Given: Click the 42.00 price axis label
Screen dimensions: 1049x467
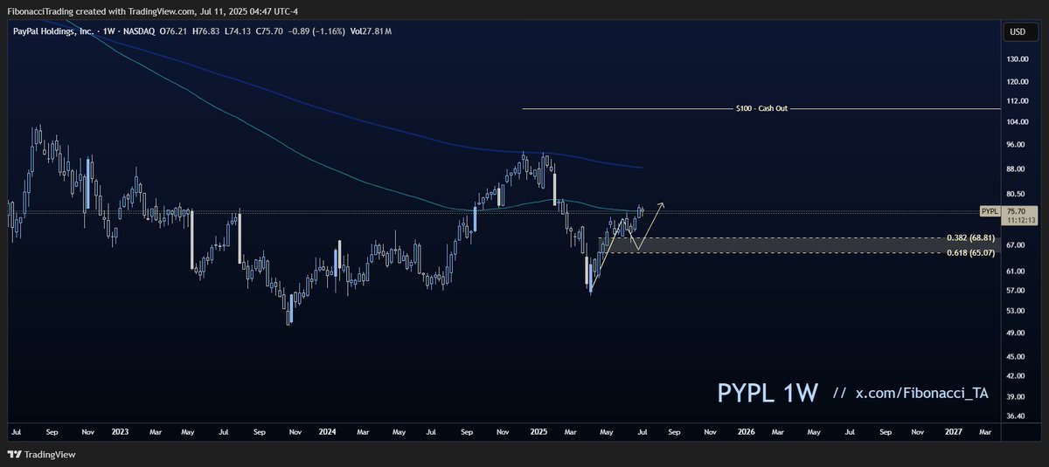Looking at the screenshot, I should tap(1015, 376).
